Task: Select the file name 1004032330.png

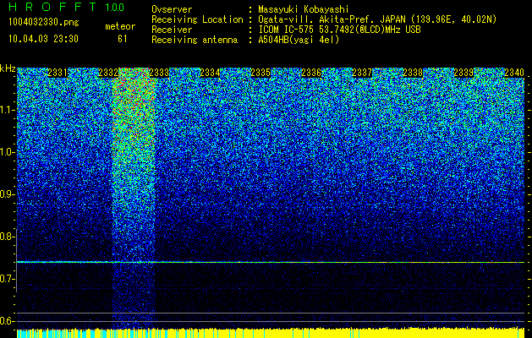Action: pyautogui.click(x=44, y=22)
